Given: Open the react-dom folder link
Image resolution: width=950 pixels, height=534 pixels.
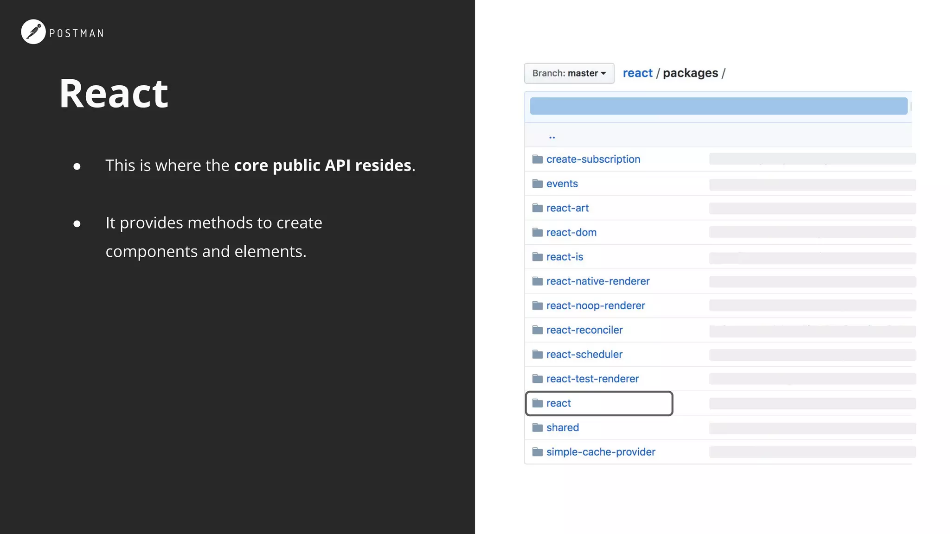Looking at the screenshot, I should tap(571, 232).
